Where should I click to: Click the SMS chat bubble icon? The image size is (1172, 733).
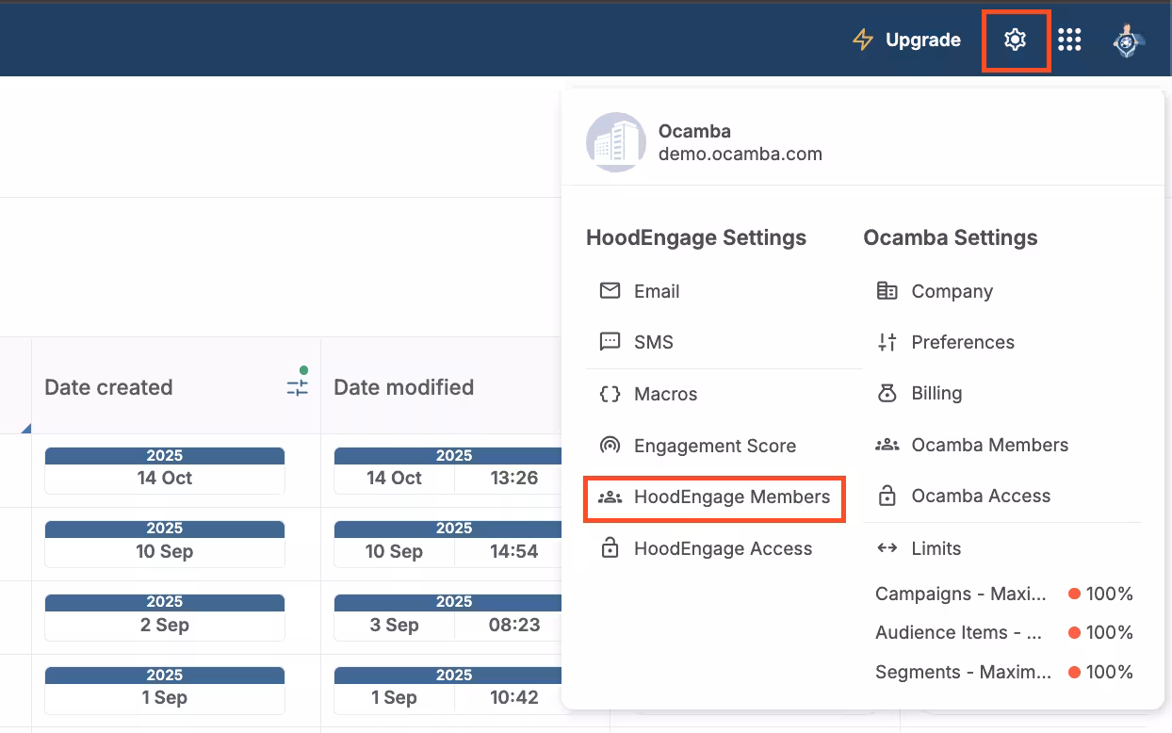click(612, 342)
